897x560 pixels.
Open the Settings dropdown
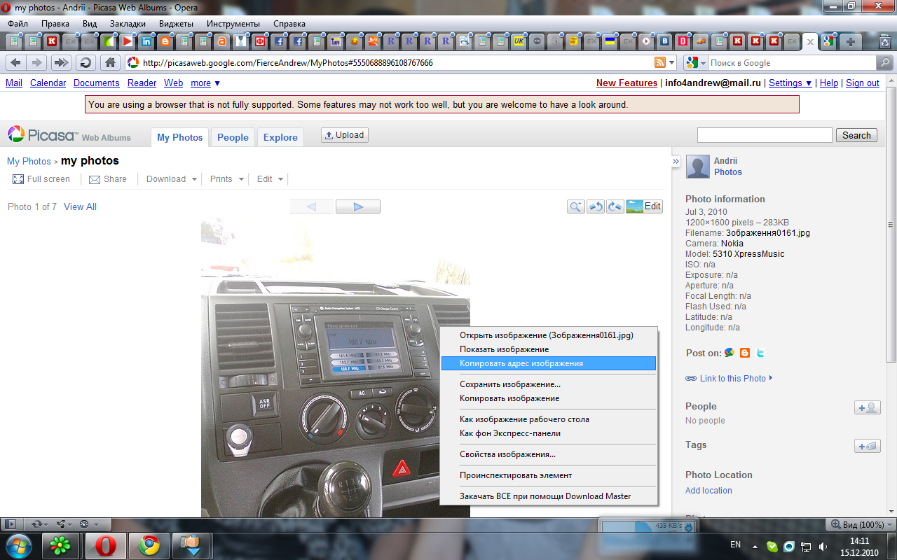[x=790, y=83]
